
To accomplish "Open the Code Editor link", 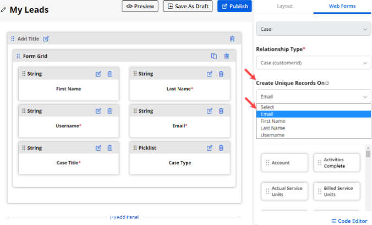I will pyautogui.click(x=349, y=221).
